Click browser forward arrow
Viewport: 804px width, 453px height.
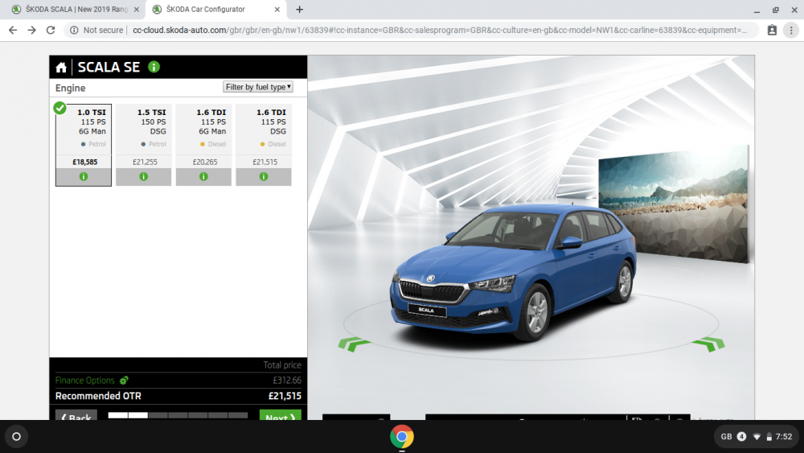(32, 31)
